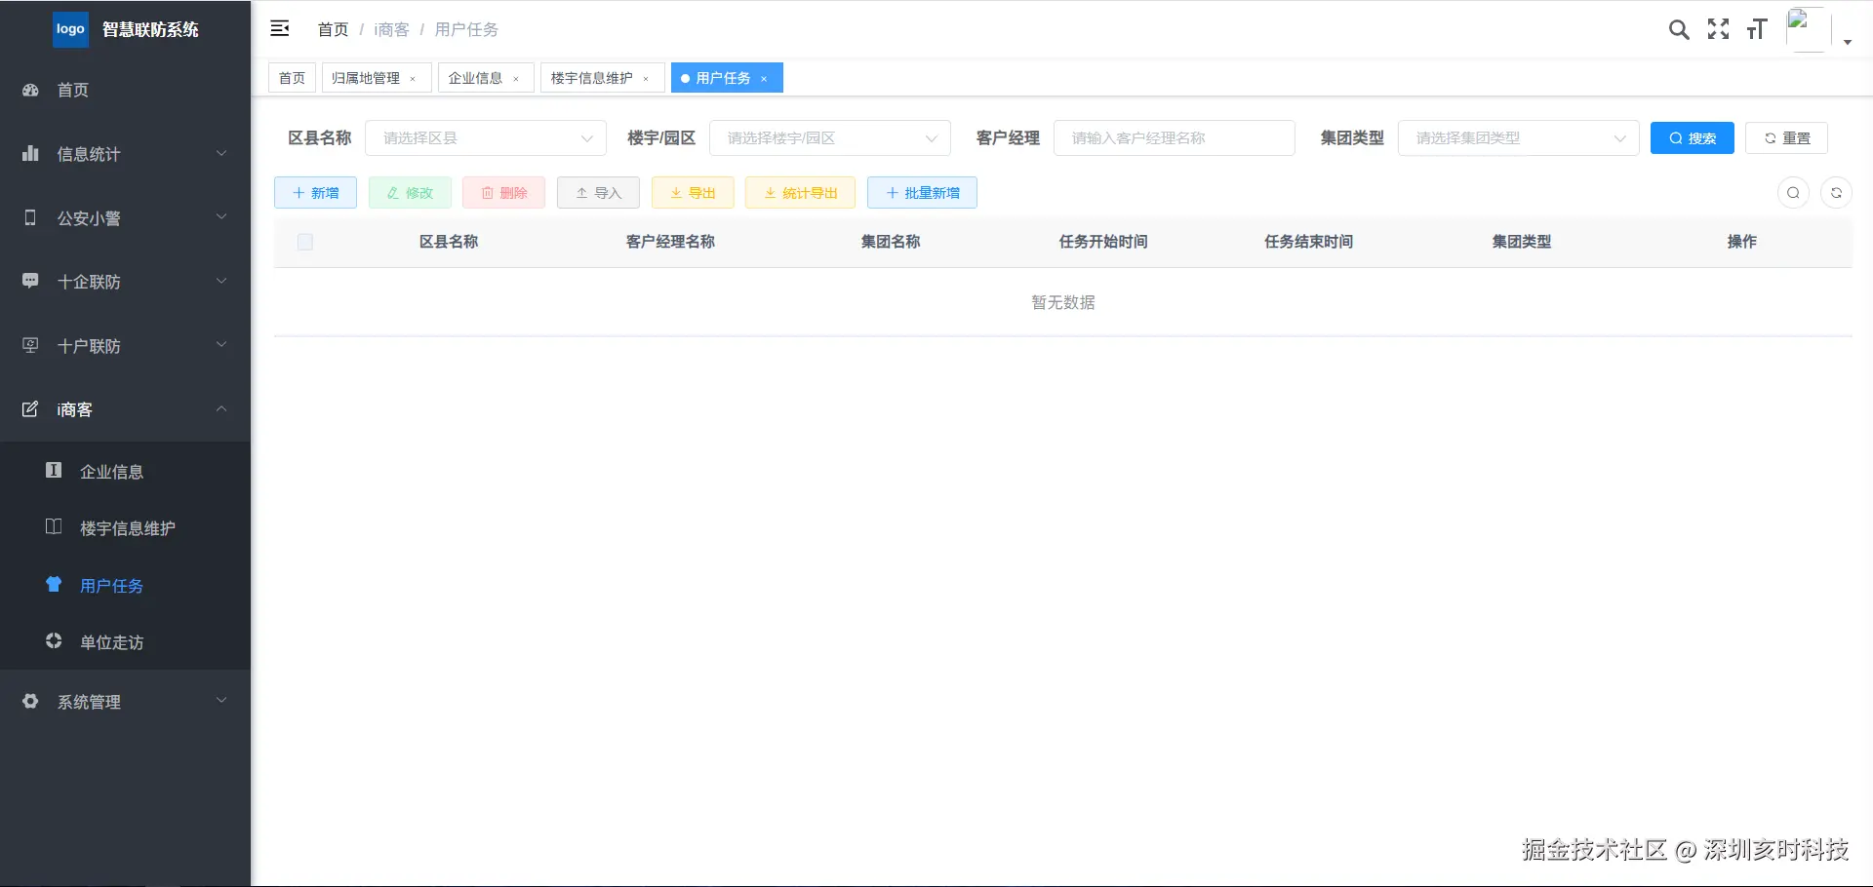Viewport: 1873px width, 887px height.
Task: Click the message icon for 十企联防
Action: tap(30, 281)
